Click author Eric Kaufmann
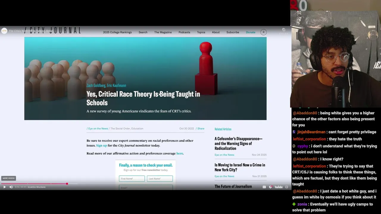 [116, 85]
